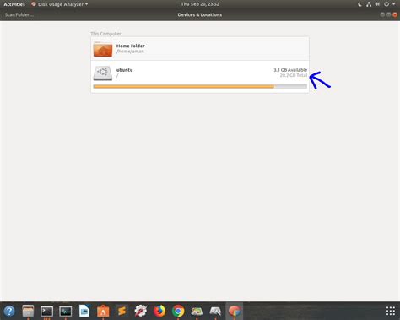
Task: Launch Google Chrome from the dock
Action: tap(178, 311)
